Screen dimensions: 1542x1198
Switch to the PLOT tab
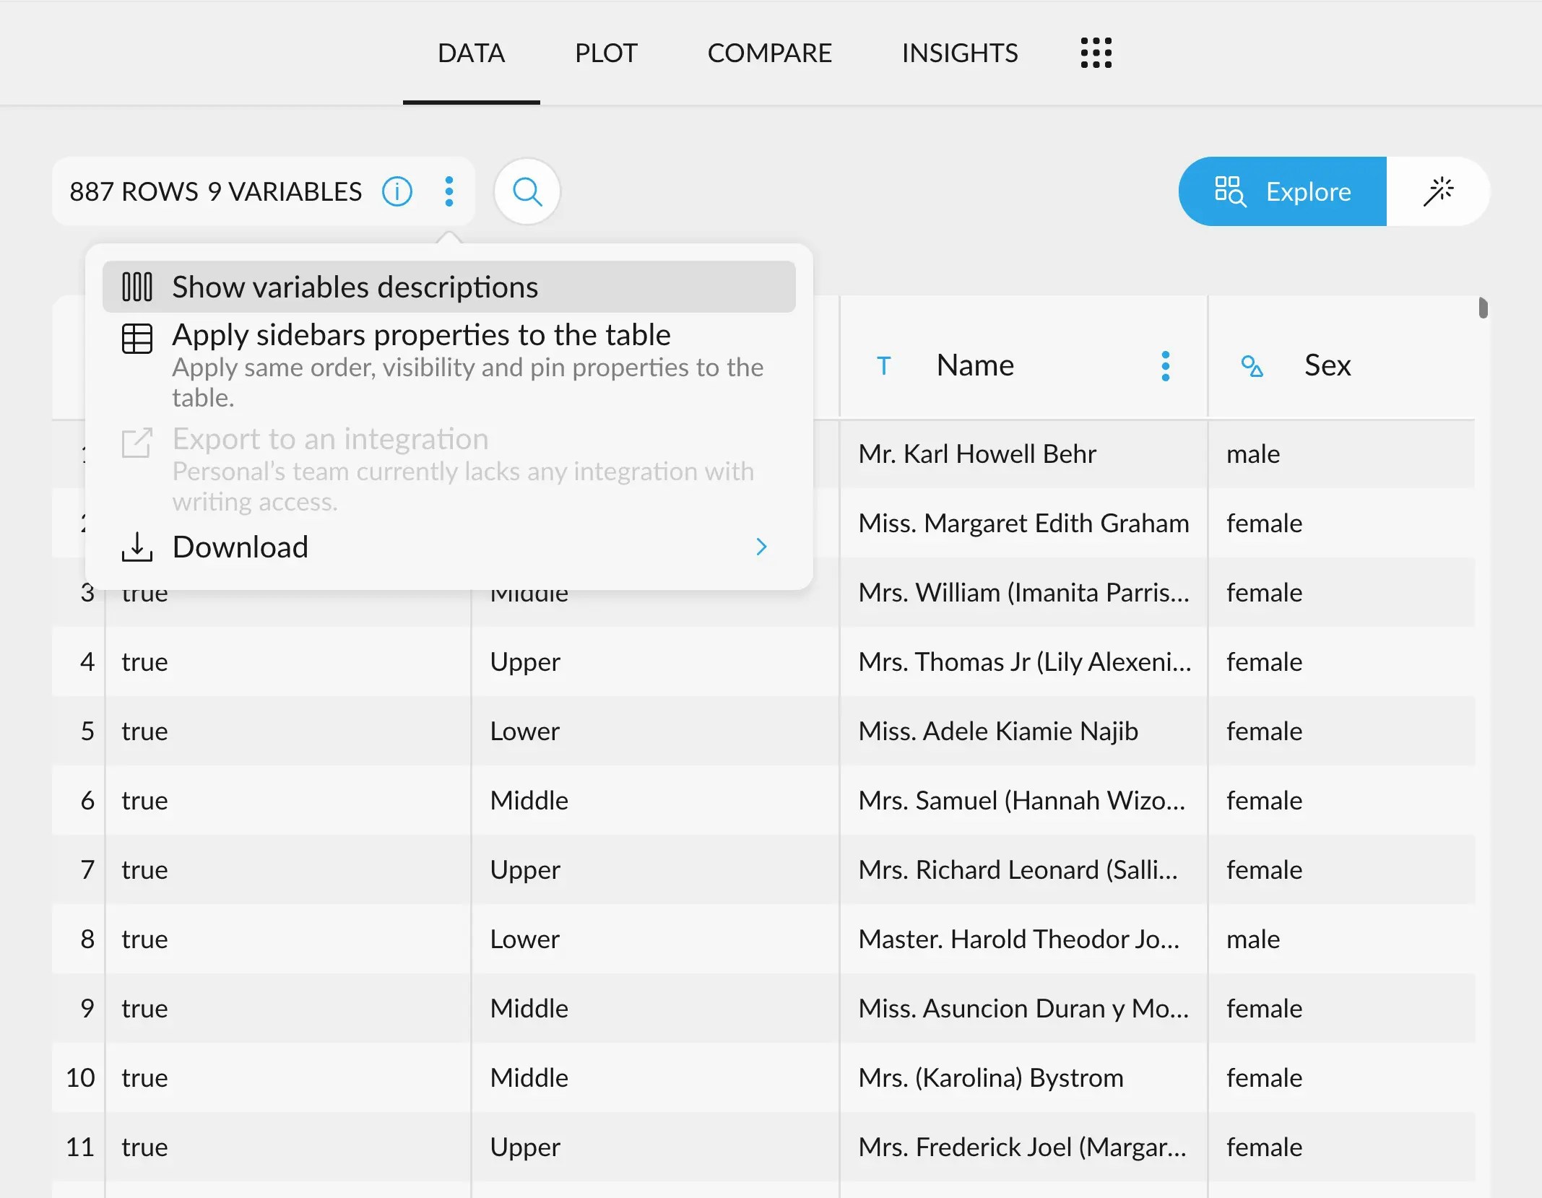pos(606,53)
